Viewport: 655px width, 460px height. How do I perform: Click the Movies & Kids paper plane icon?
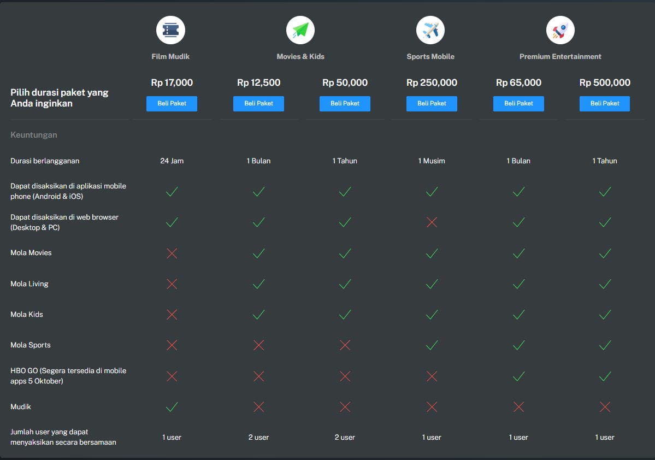300,30
